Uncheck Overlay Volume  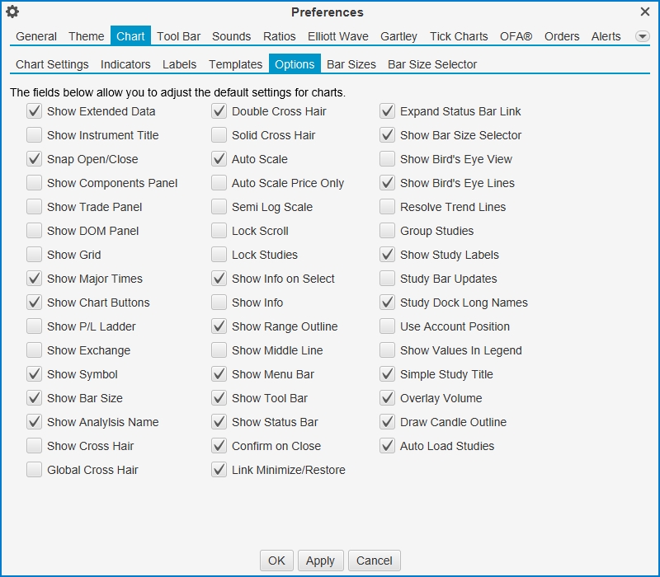tap(387, 398)
